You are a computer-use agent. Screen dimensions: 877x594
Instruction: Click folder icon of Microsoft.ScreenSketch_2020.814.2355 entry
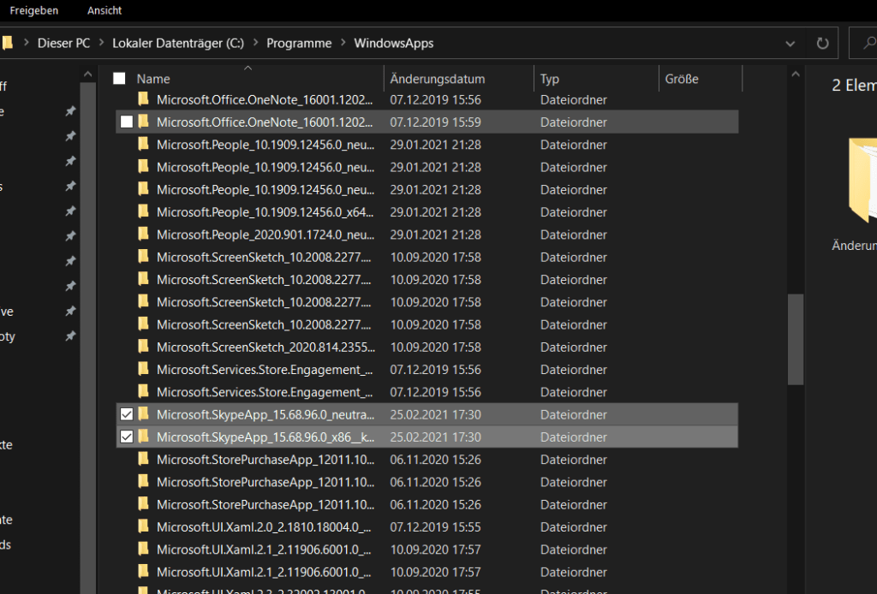click(x=144, y=347)
